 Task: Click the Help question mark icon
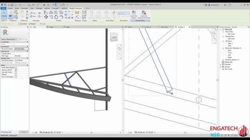[x=230, y=5]
